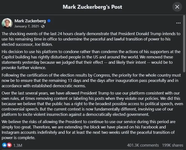Open the January 7, 2021 timestamp link
Viewport: 186px width, 150px height.
tap(27, 26)
